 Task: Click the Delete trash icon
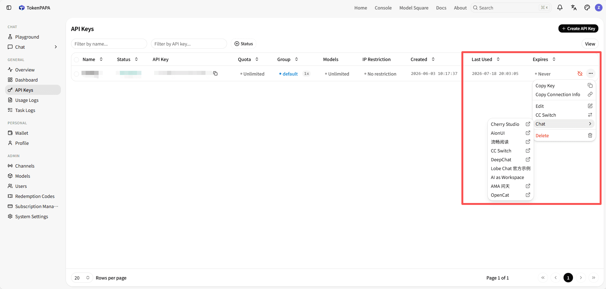coord(590,135)
